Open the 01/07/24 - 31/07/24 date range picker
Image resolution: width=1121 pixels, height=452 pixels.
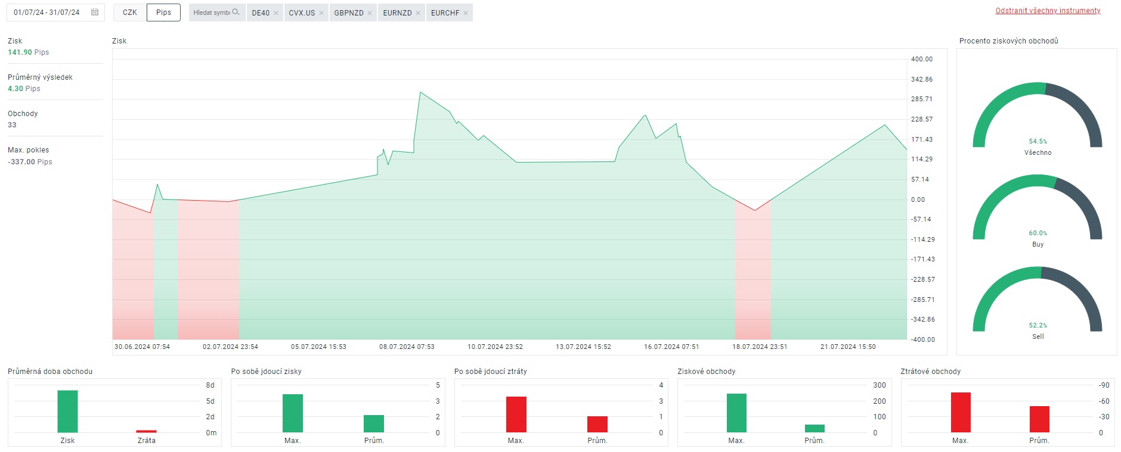47,13
